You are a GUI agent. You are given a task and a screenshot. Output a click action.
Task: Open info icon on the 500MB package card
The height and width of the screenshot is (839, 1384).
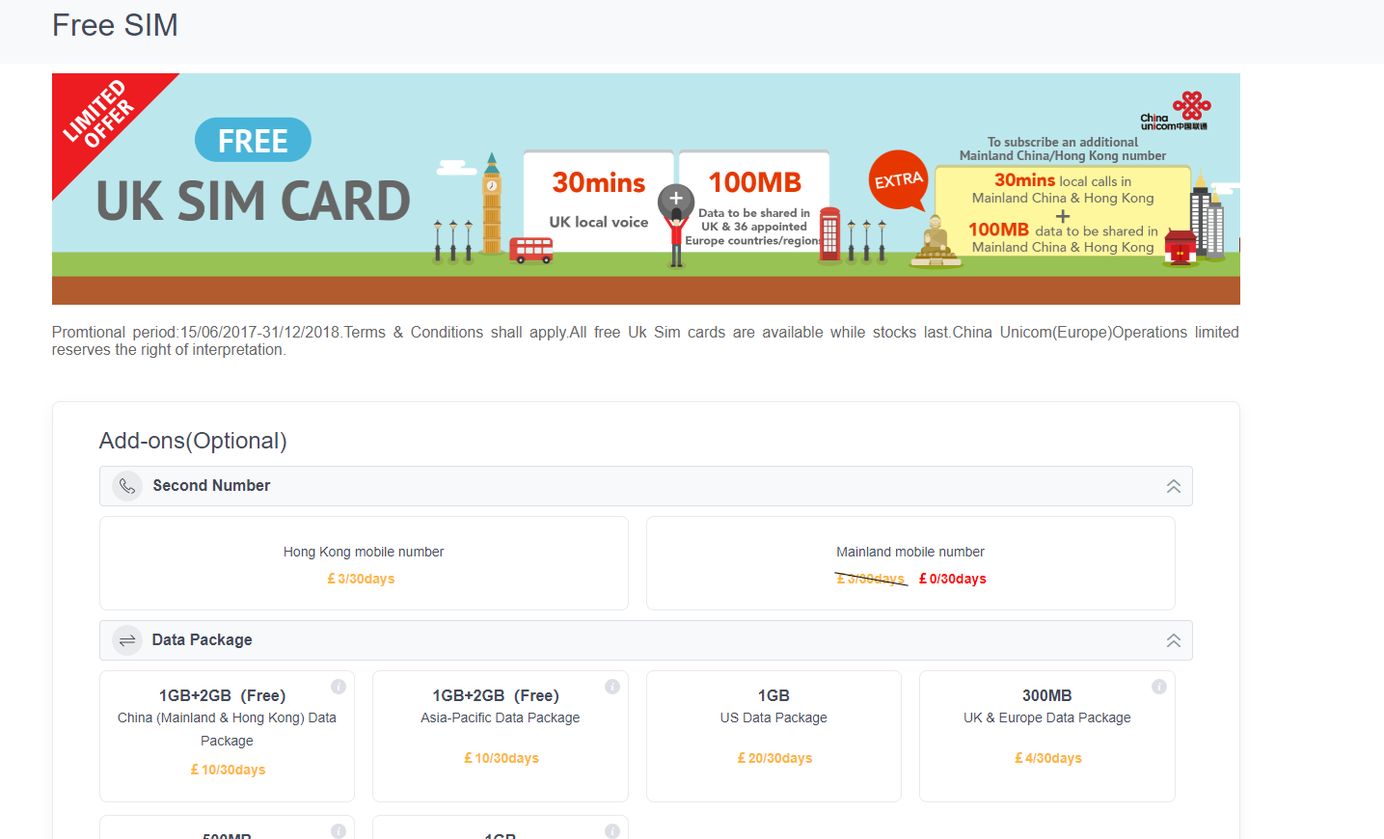339,831
